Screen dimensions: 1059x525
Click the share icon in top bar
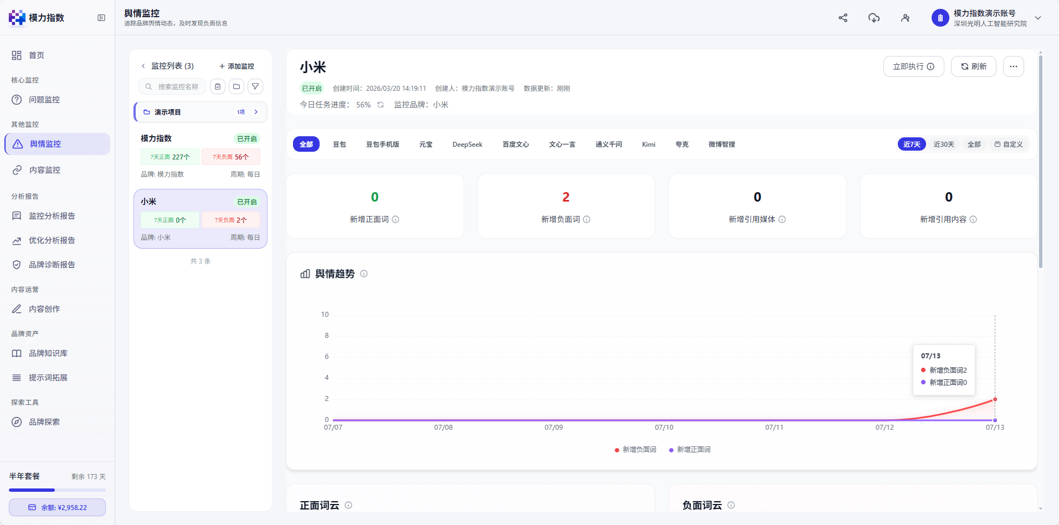tap(843, 18)
